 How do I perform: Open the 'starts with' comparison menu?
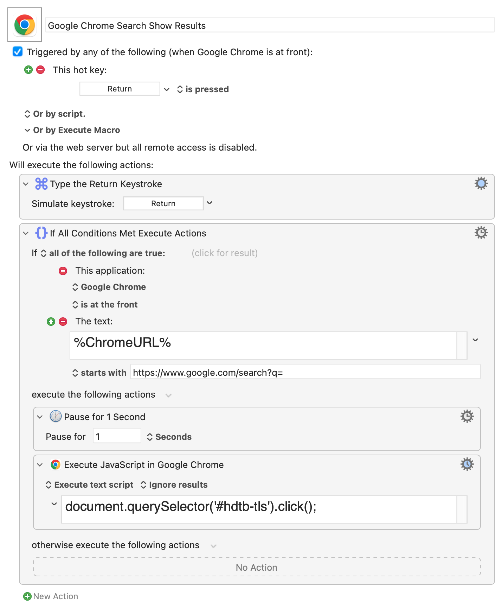[x=99, y=373]
